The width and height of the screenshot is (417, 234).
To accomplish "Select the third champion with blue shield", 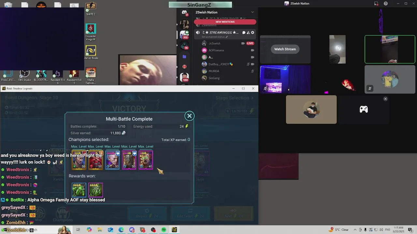I will pyautogui.click(x=112, y=160).
